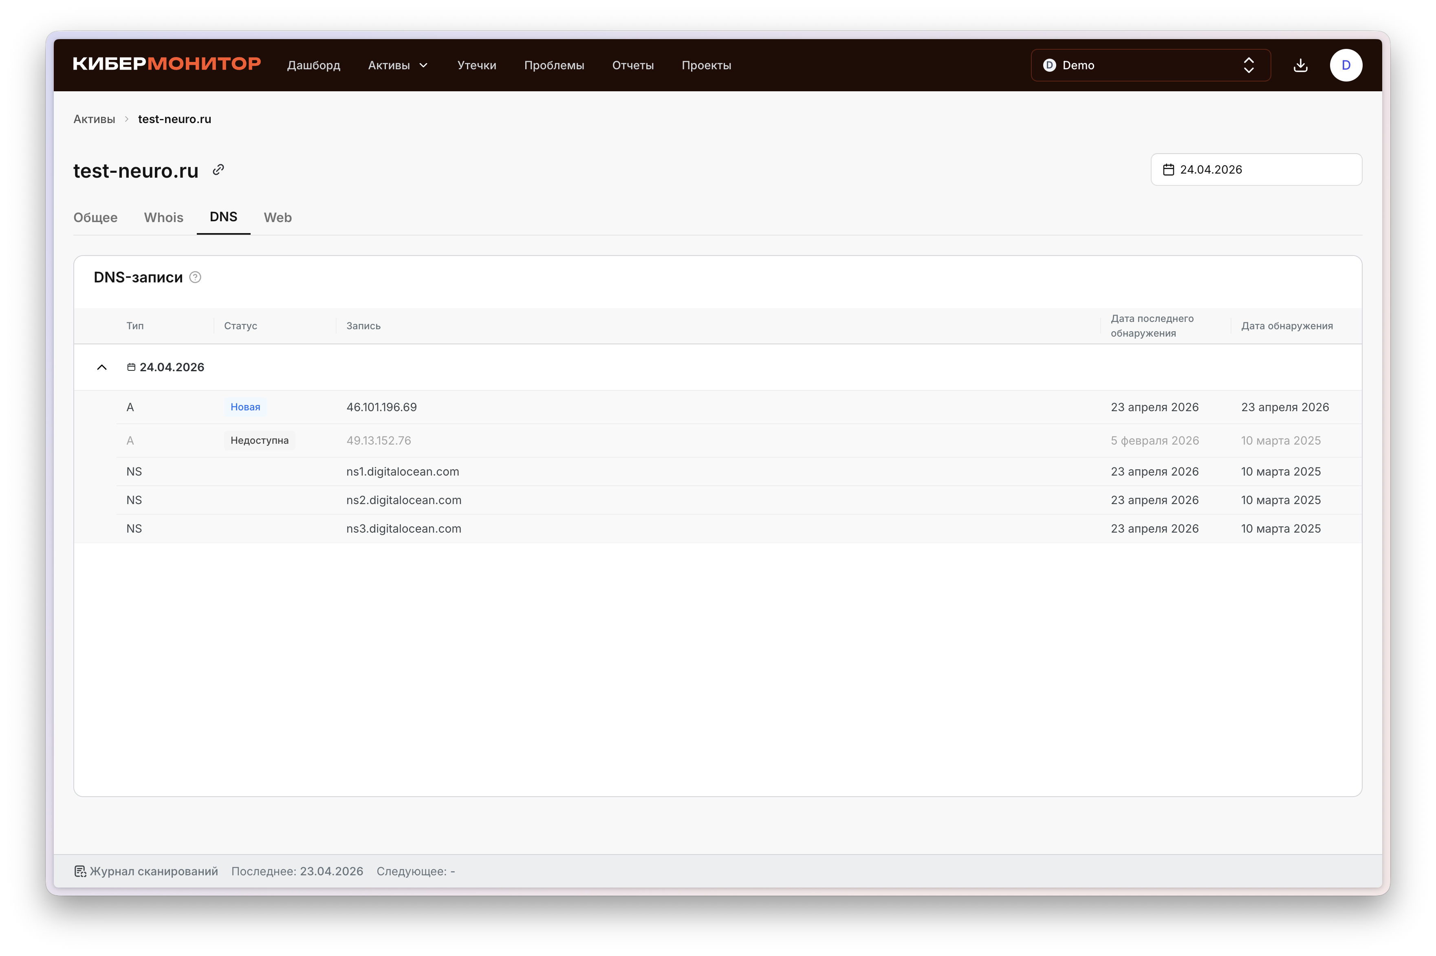Open the Demo project selector
Screen dimensions: 1436x956
click(1150, 65)
